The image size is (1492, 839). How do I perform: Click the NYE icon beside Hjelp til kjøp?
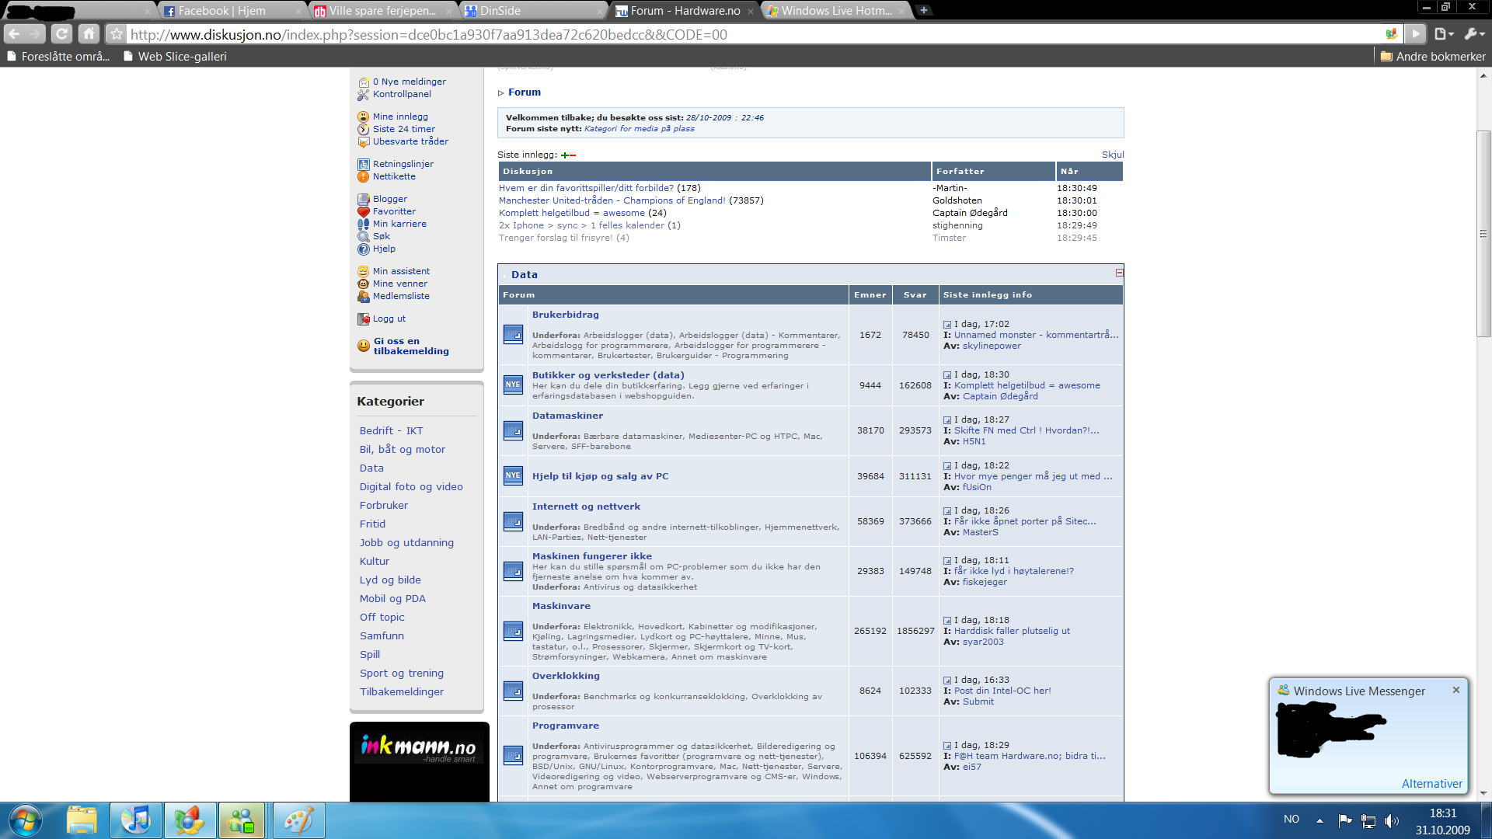pyautogui.click(x=513, y=475)
